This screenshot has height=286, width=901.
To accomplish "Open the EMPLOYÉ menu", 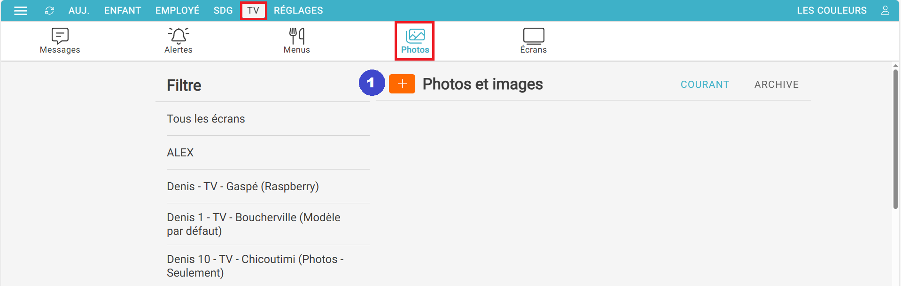I will pyautogui.click(x=178, y=10).
